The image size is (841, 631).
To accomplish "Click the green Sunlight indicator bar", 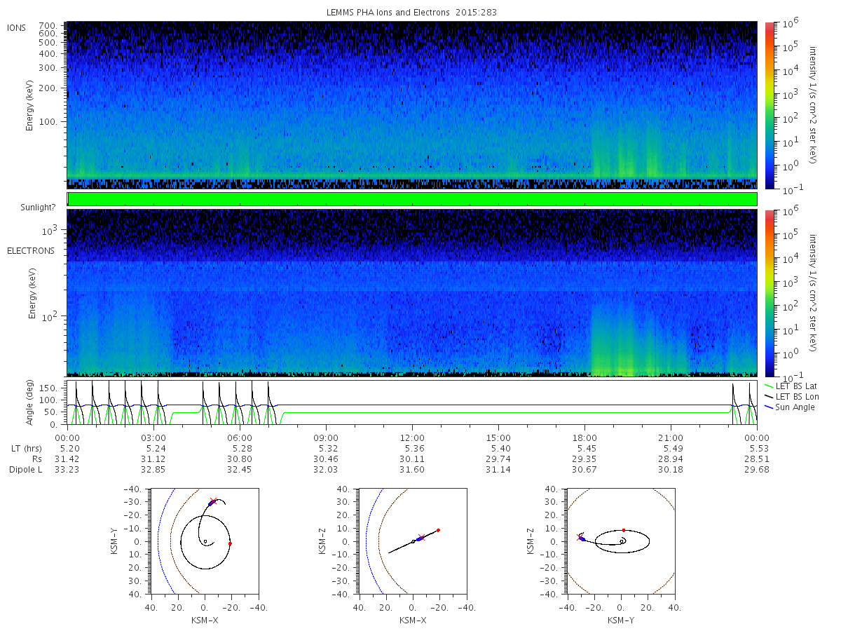I will pyautogui.click(x=412, y=199).
